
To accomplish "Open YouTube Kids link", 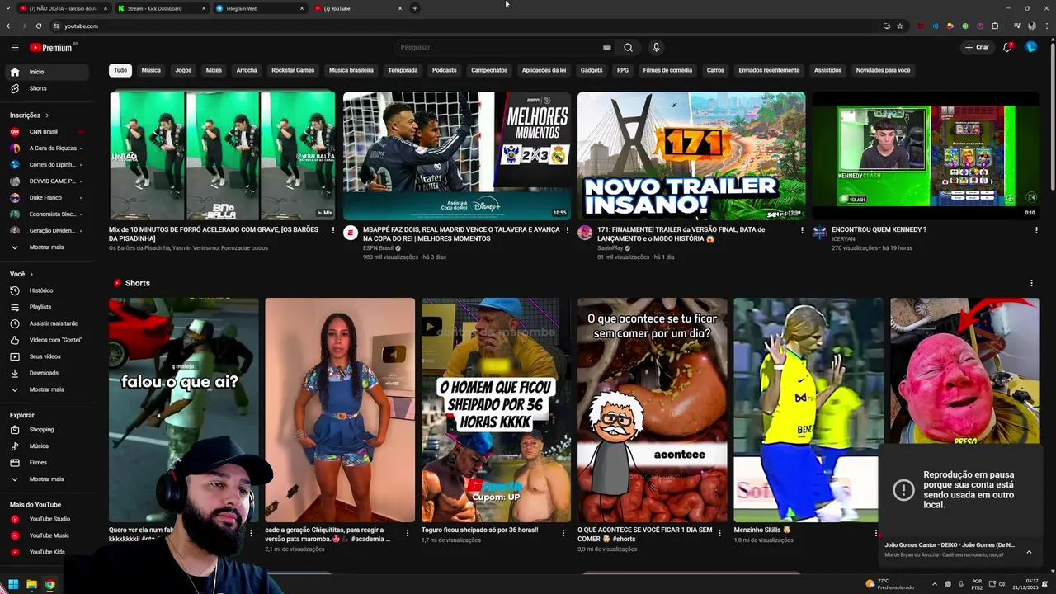I will pyautogui.click(x=45, y=552).
